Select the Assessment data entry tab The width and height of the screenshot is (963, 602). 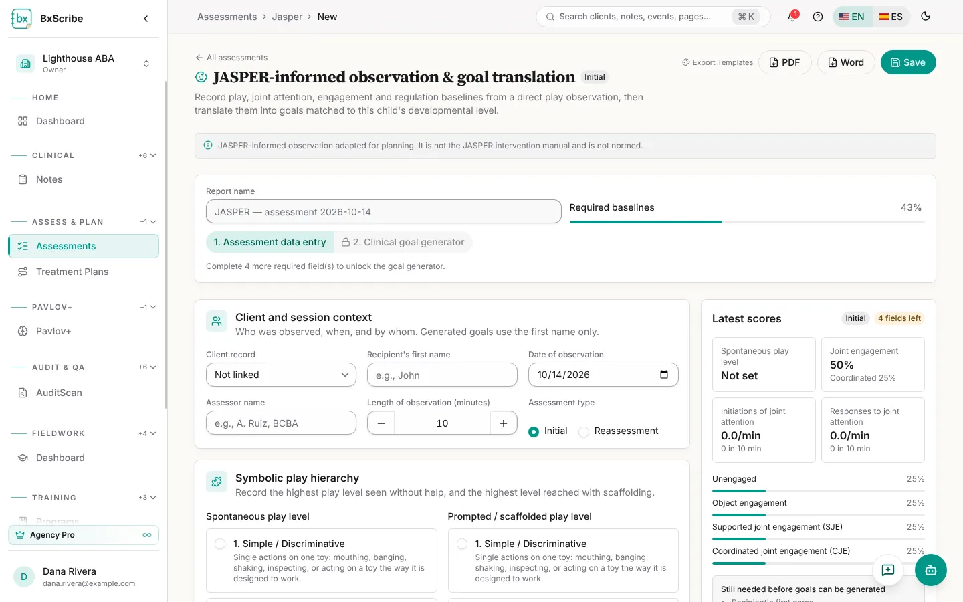tap(270, 242)
